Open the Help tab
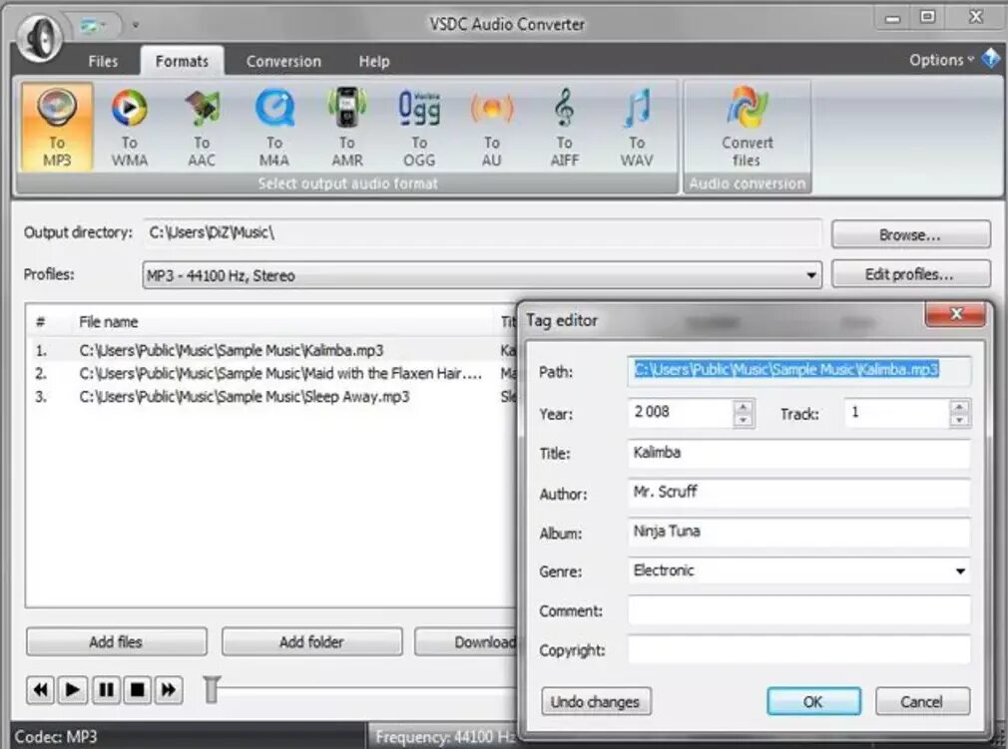1008x749 pixels. (374, 61)
